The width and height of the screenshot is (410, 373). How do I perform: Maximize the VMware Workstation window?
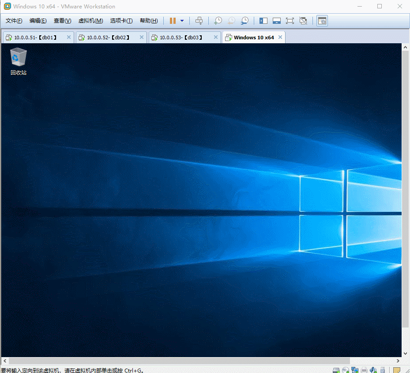(380, 6)
